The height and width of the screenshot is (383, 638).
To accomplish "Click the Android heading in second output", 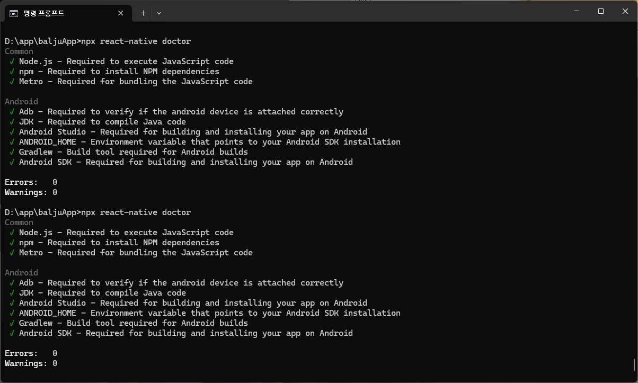I will coord(21,273).
